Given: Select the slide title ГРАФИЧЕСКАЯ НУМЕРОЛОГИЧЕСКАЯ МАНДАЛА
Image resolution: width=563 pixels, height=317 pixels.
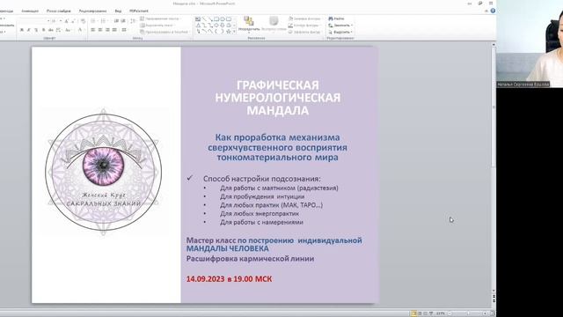Looking at the screenshot, I should pos(278,98).
